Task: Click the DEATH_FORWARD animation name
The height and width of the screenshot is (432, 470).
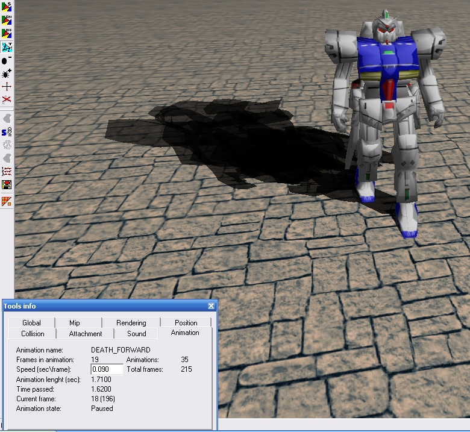Action: pyautogui.click(x=121, y=350)
